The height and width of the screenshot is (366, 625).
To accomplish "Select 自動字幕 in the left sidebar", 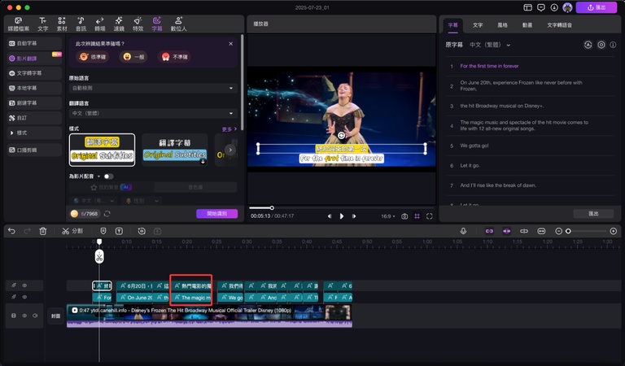I will 35,43.
